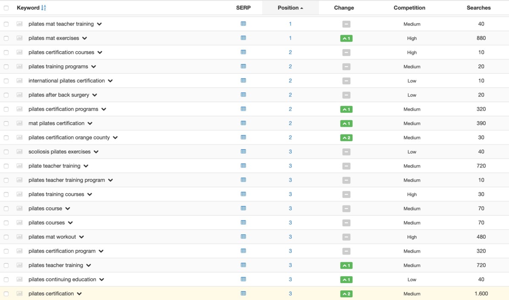Sort keywords alphabetically with A-Z icon
This screenshot has height=300, width=509.
coord(44,8)
